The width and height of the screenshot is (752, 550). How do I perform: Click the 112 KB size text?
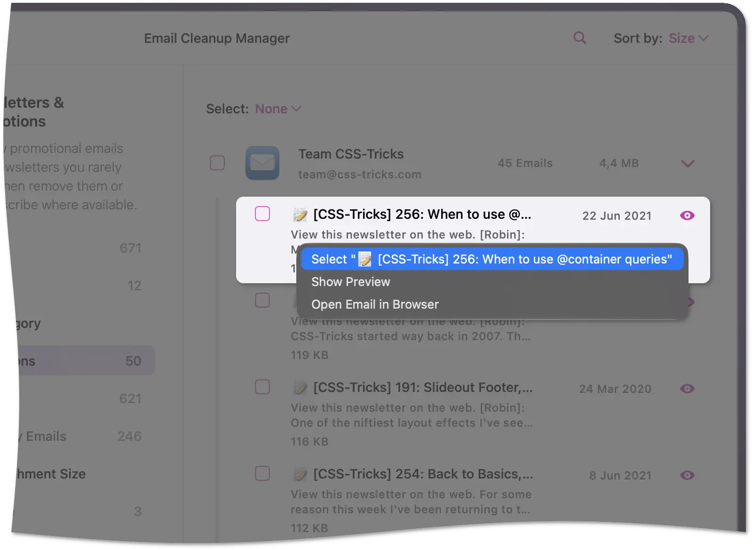point(309,528)
